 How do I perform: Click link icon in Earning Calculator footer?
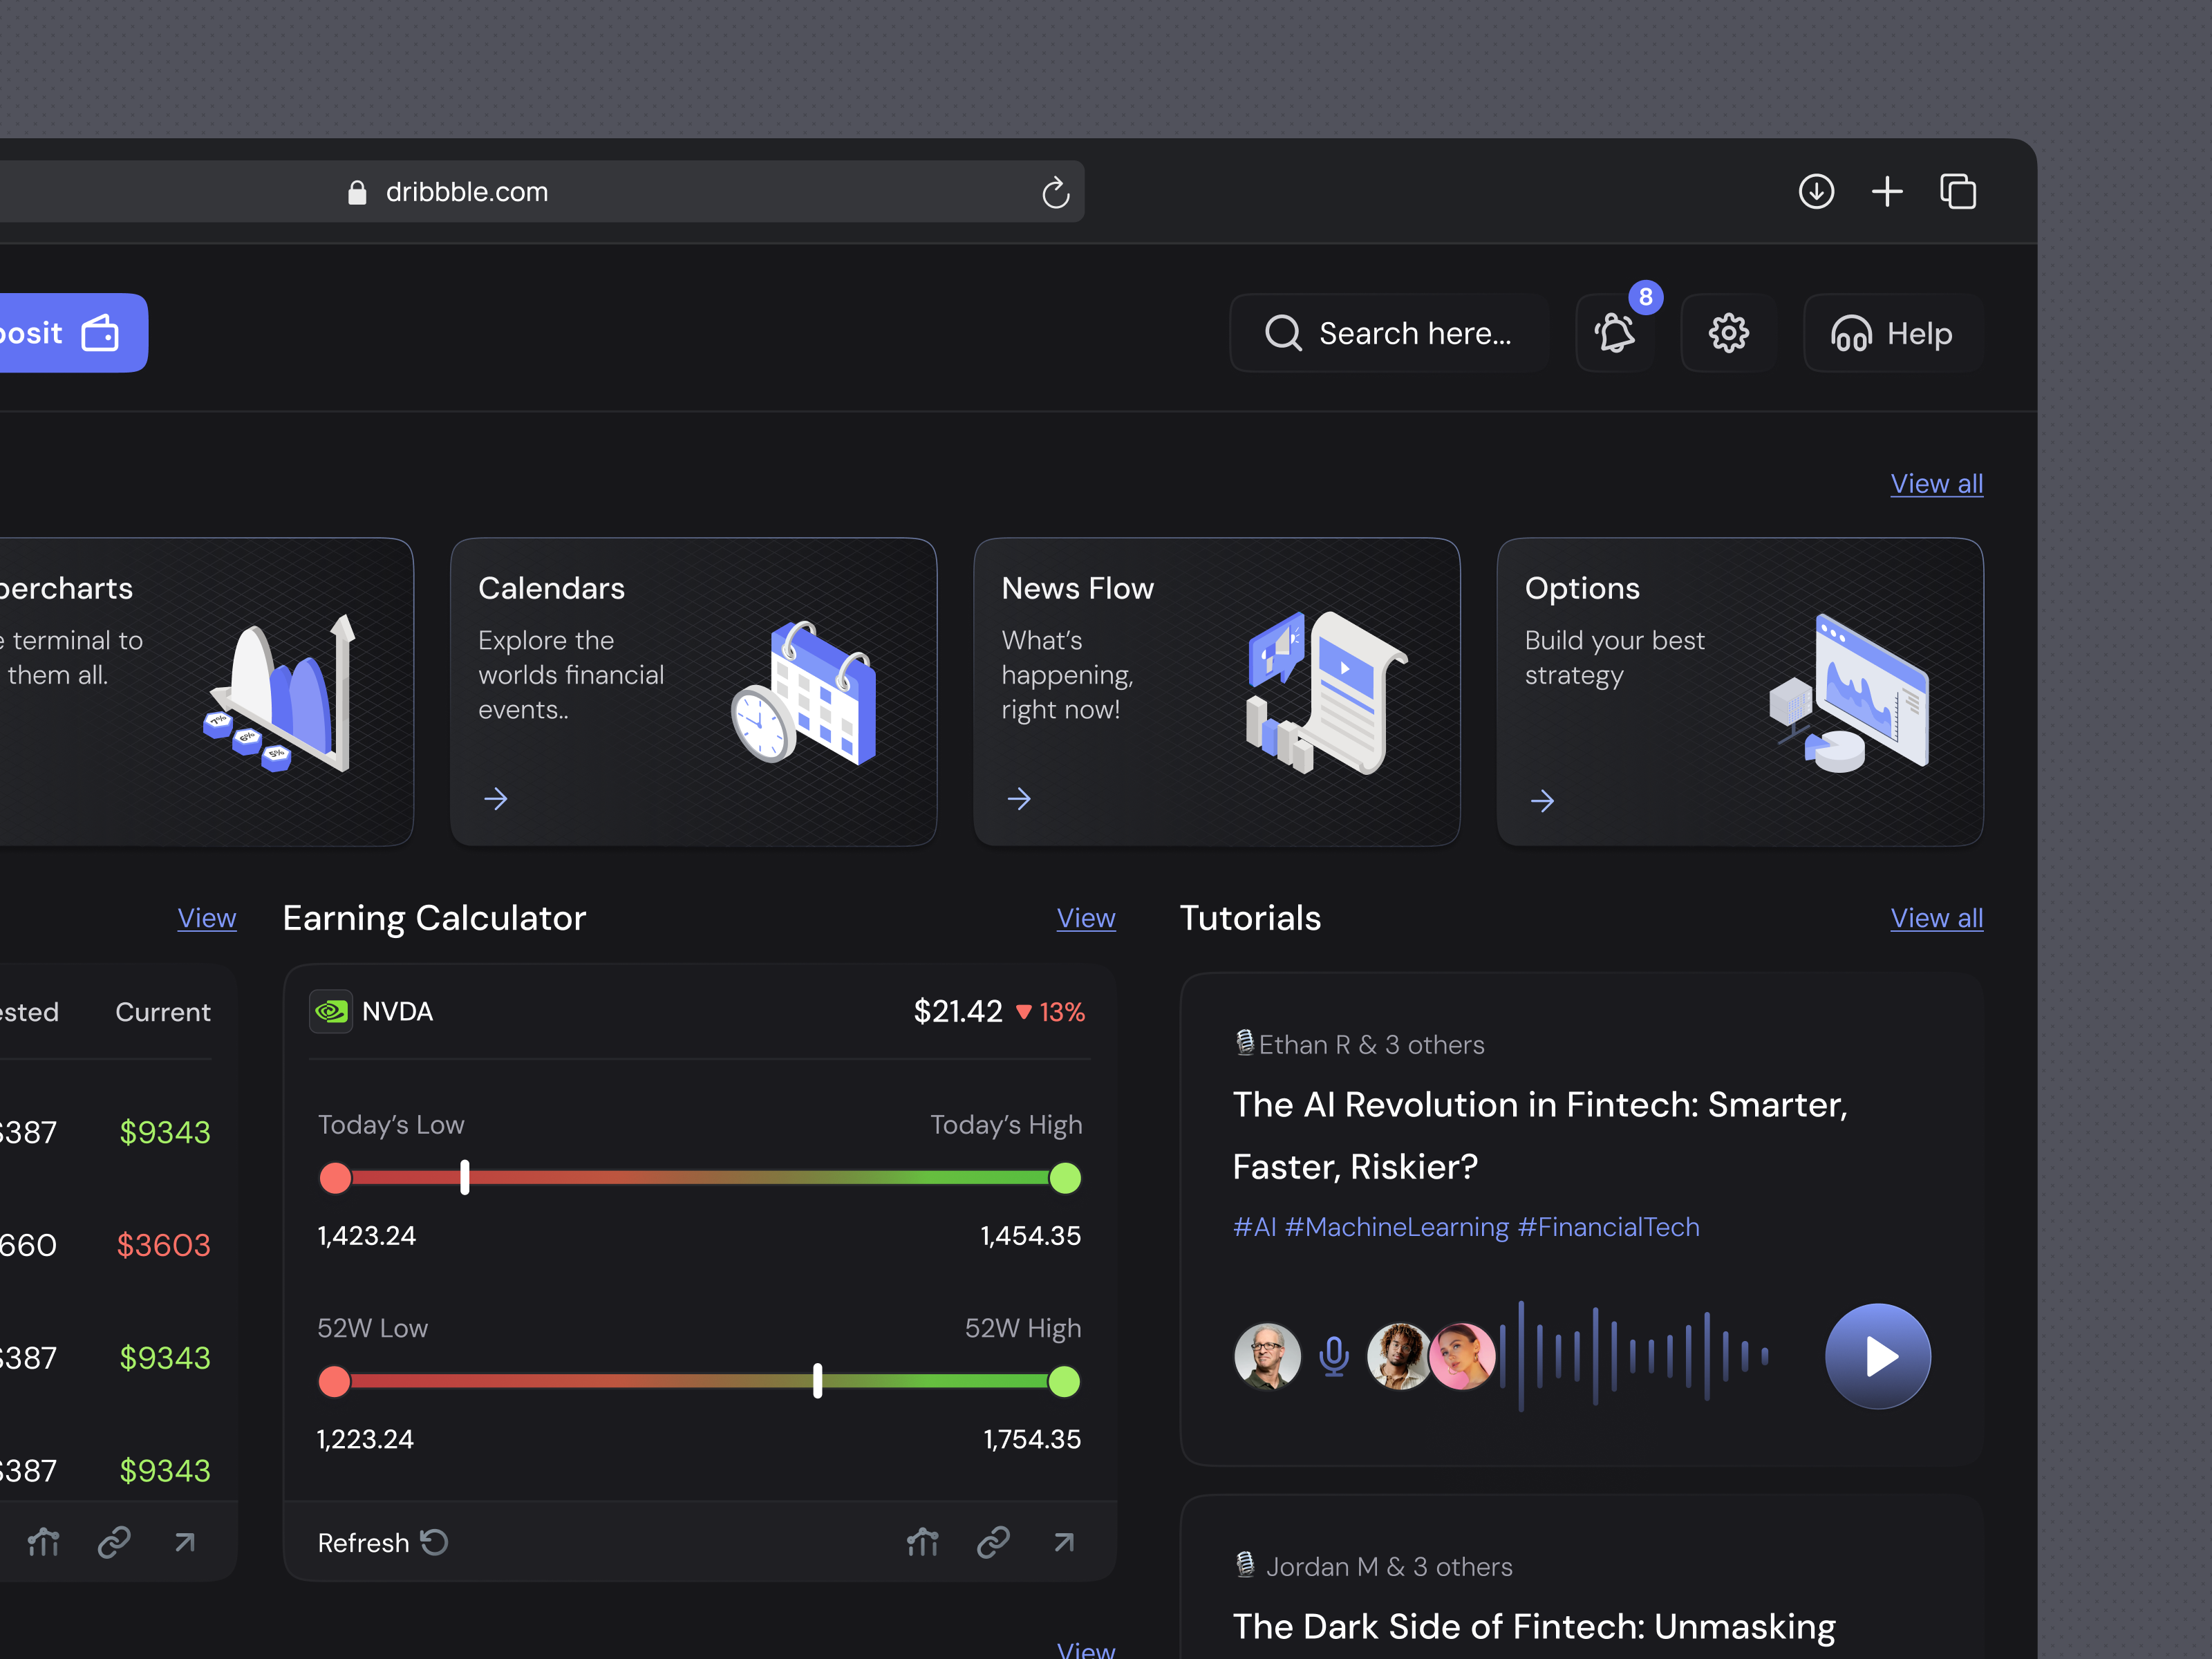993,1542
